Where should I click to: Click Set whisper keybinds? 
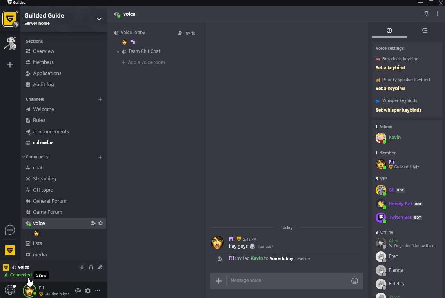(398, 110)
